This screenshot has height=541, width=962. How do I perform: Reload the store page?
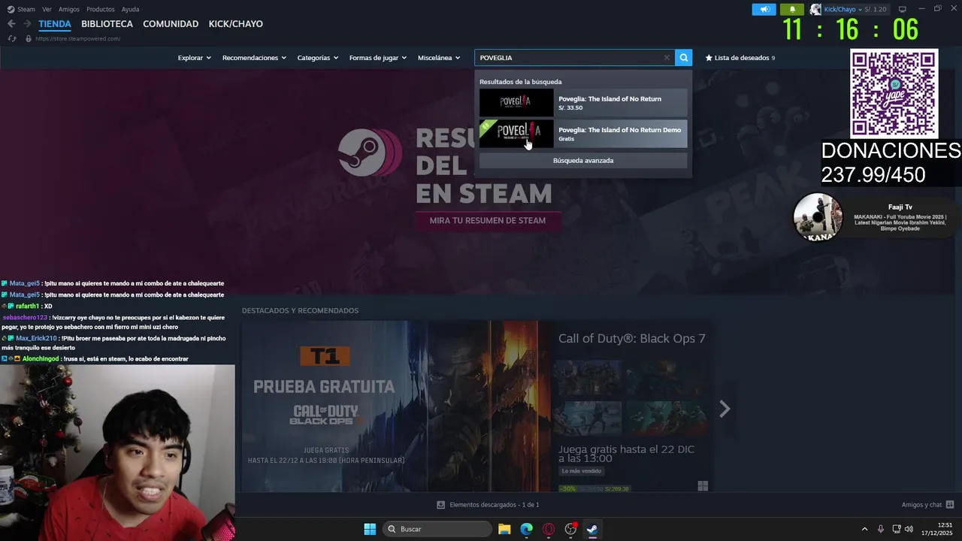pyautogui.click(x=11, y=38)
